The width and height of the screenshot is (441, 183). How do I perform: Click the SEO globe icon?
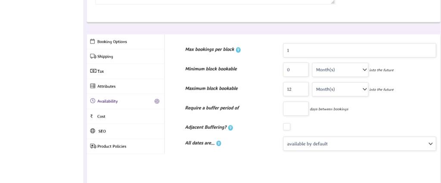pyautogui.click(x=93, y=131)
